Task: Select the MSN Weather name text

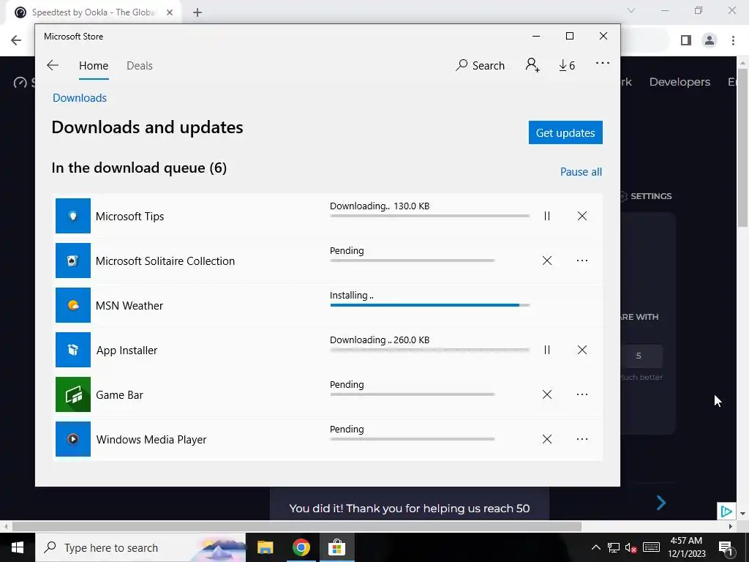Action: pyautogui.click(x=129, y=305)
